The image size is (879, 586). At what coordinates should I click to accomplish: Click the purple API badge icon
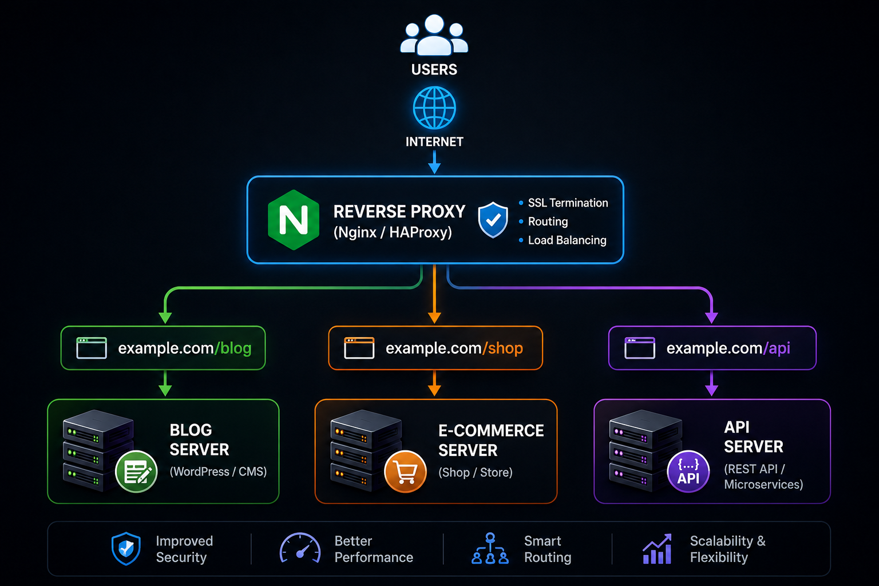pos(688,472)
